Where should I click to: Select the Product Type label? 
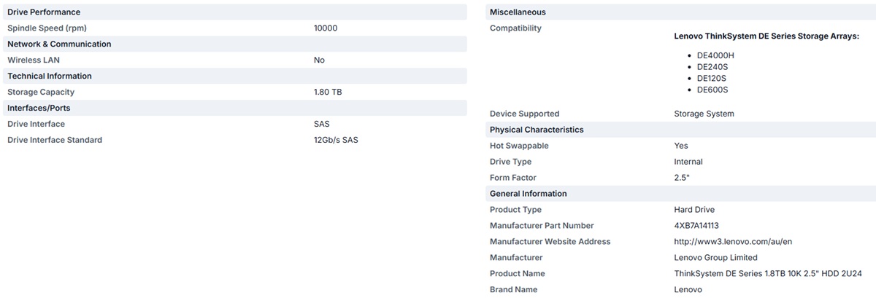click(515, 211)
